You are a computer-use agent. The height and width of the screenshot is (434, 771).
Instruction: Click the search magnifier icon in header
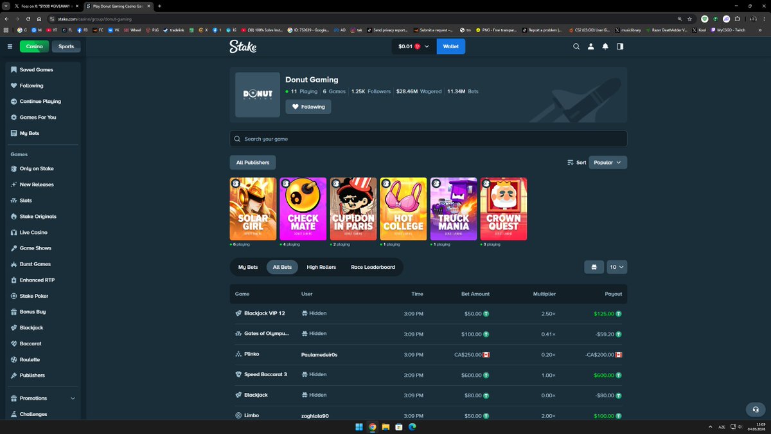pyautogui.click(x=576, y=46)
